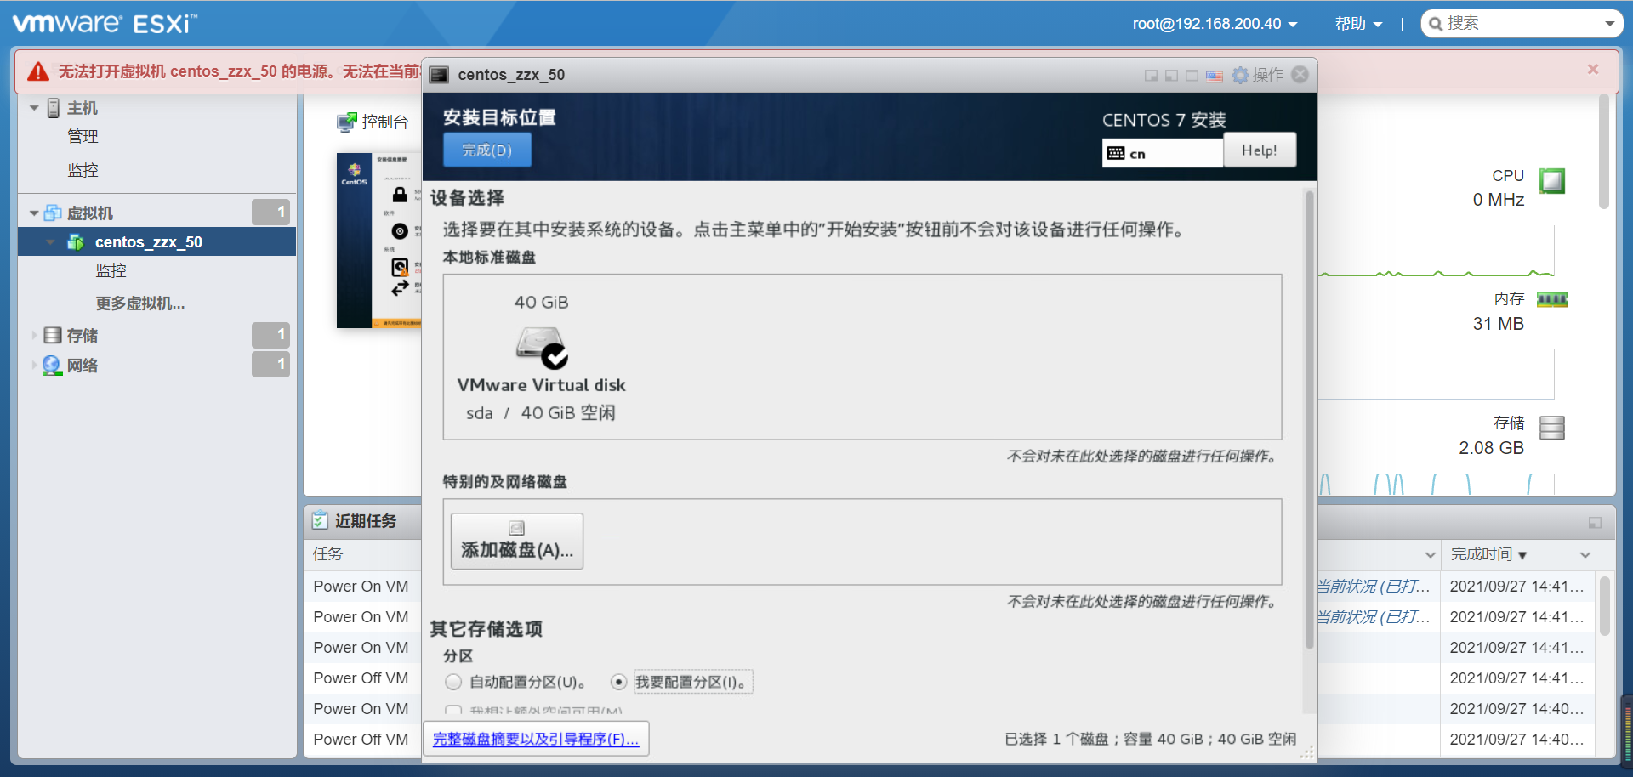The width and height of the screenshot is (1633, 777).
Task: Select the first Power Off VM task
Action: point(361,678)
